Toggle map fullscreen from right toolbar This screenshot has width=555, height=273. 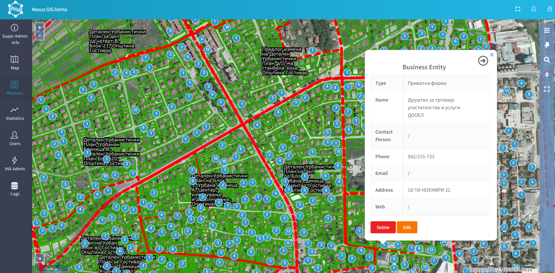point(547,89)
